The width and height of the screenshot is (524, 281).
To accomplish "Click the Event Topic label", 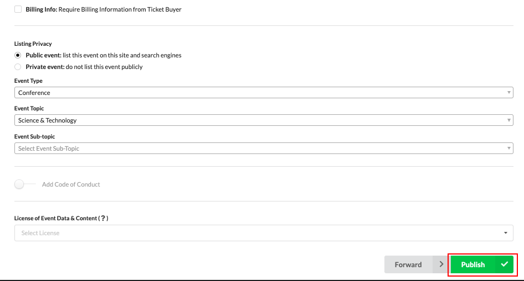I will [x=29, y=108].
